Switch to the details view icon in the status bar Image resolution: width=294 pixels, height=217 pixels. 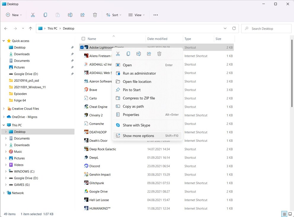pos(284,214)
